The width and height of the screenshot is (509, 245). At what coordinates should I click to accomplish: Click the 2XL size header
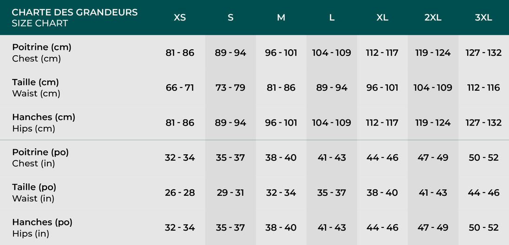pyautogui.click(x=432, y=18)
